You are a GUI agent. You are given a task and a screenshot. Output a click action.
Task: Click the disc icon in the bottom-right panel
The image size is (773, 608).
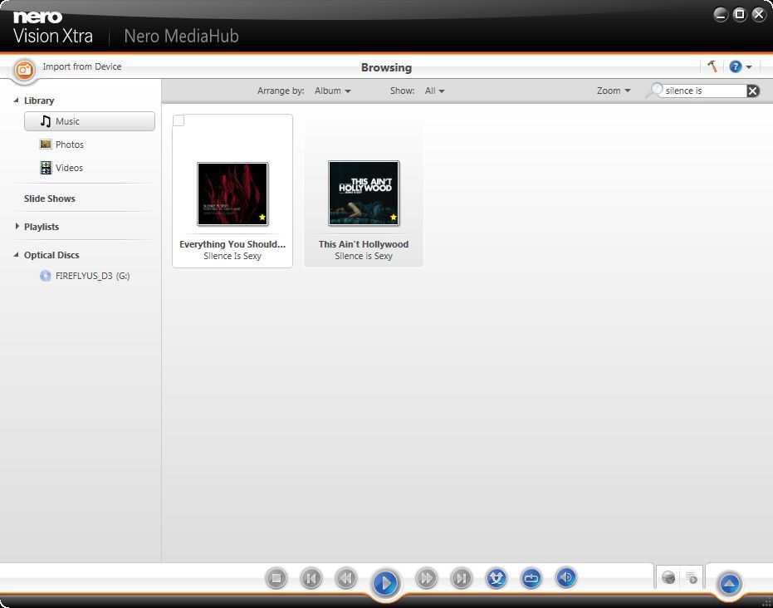(x=668, y=577)
